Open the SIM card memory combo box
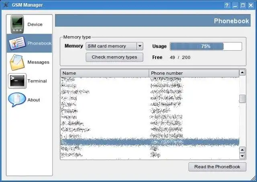Viewport: 257px width, 182px height. pyautogui.click(x=114, y=46)
